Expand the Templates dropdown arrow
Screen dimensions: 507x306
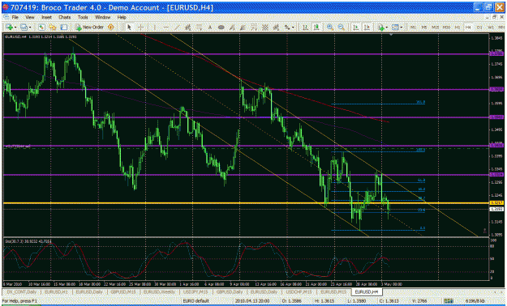[x=402, y=28]
